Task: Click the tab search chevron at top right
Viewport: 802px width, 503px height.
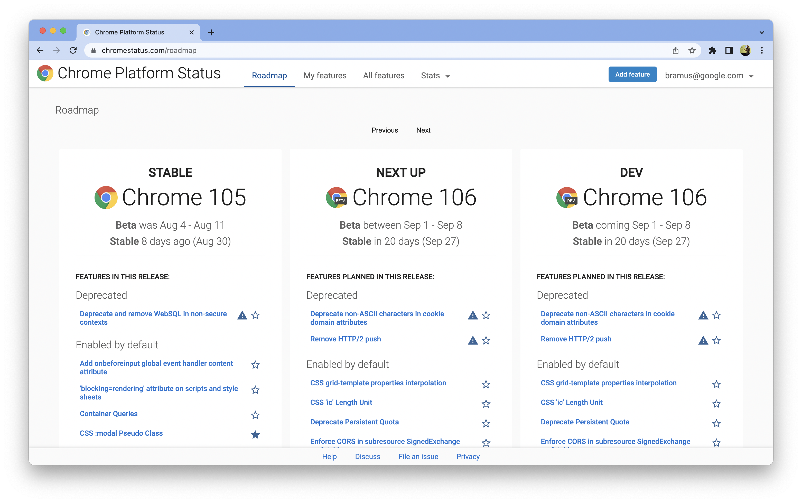Action: 762,32
